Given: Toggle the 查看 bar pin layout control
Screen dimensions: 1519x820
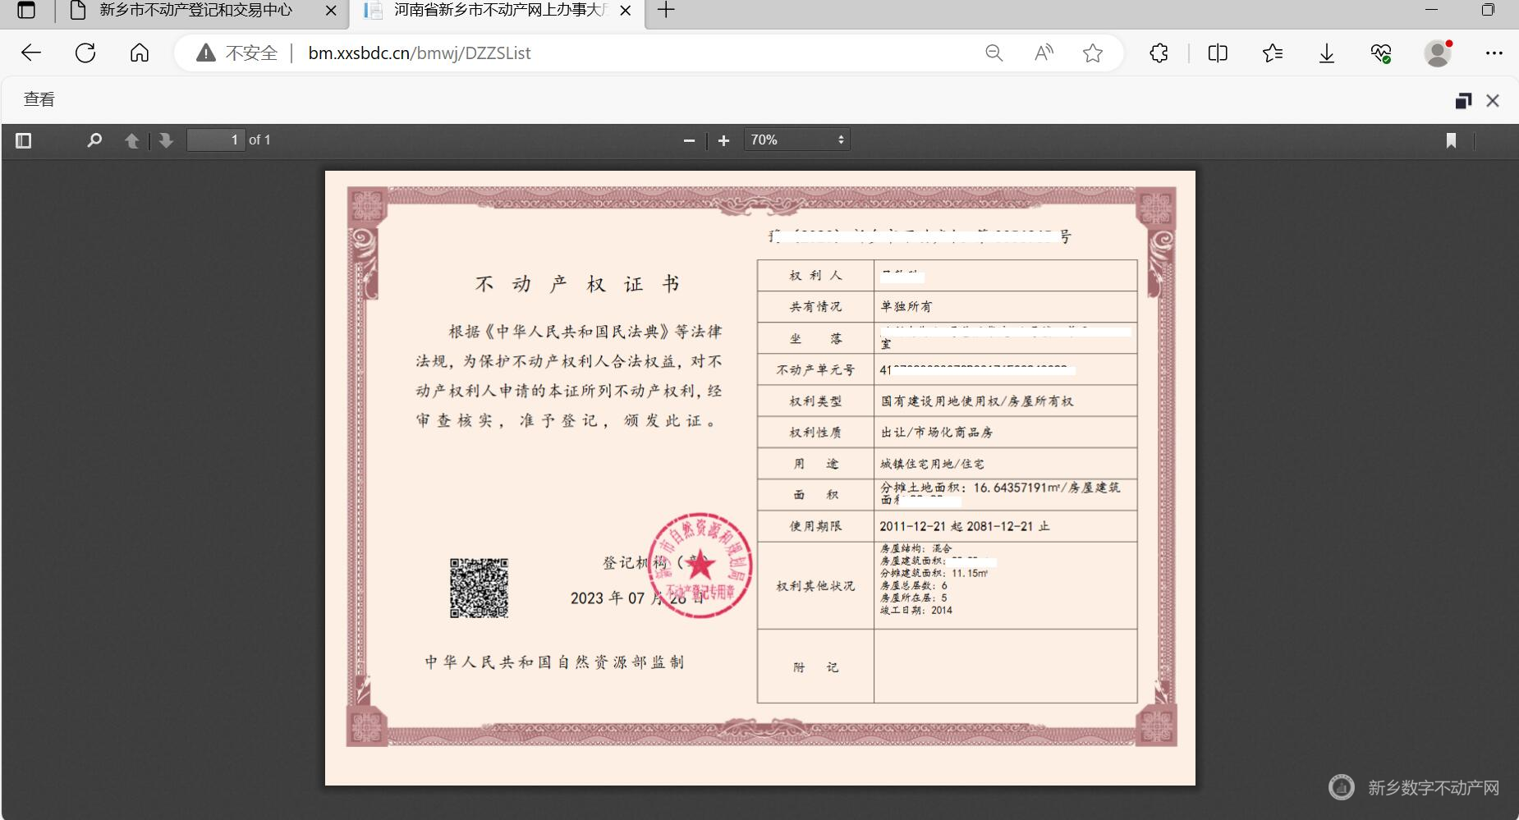Looking at the screenshot, I should (1464, 99).
